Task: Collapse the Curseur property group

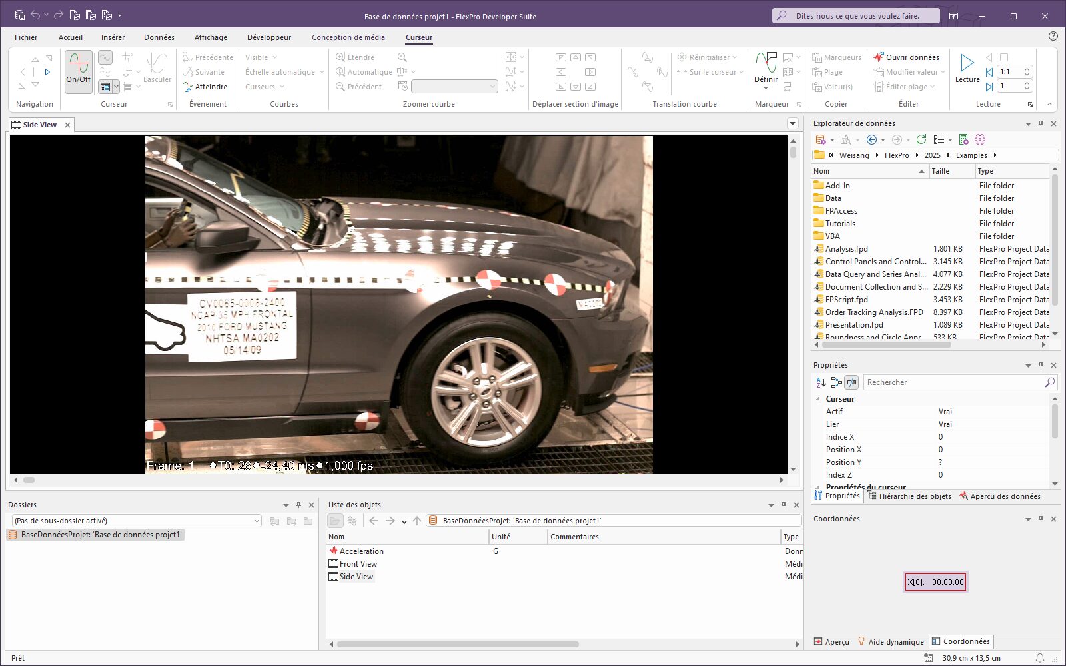Action: 817,399
